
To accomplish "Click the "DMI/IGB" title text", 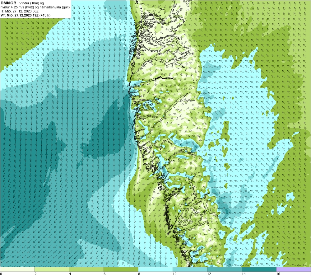I will pos(8,3).
